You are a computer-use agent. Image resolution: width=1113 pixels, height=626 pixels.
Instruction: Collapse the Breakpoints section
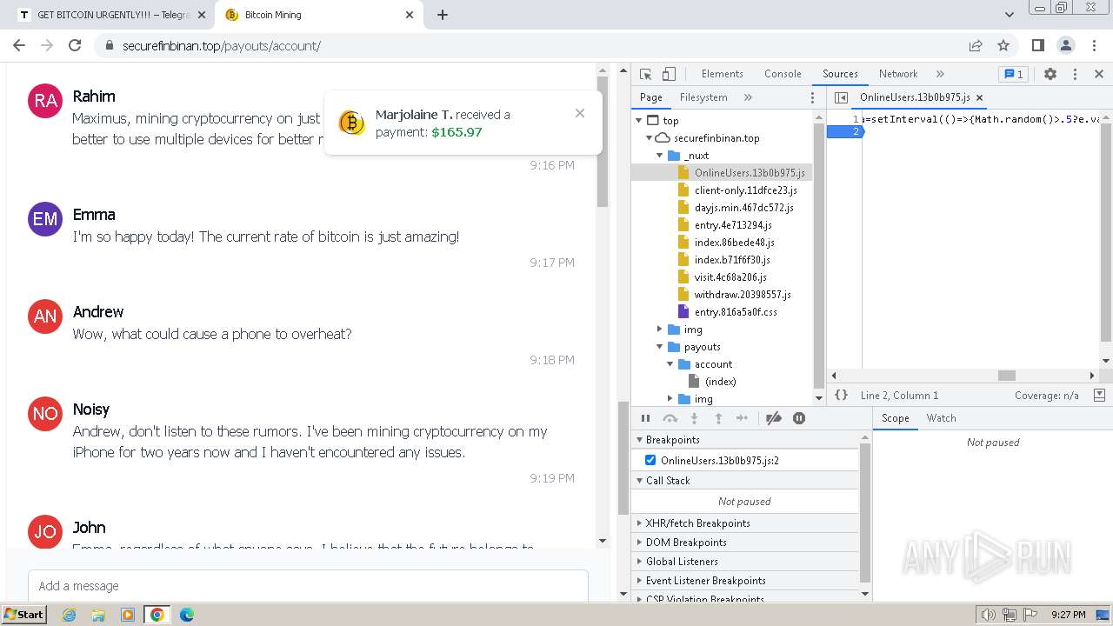coord(744,440)
